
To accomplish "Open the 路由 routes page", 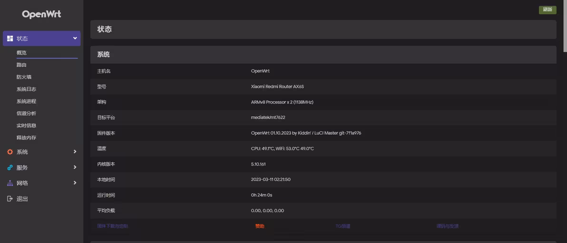I will click(x=22, y=65).
